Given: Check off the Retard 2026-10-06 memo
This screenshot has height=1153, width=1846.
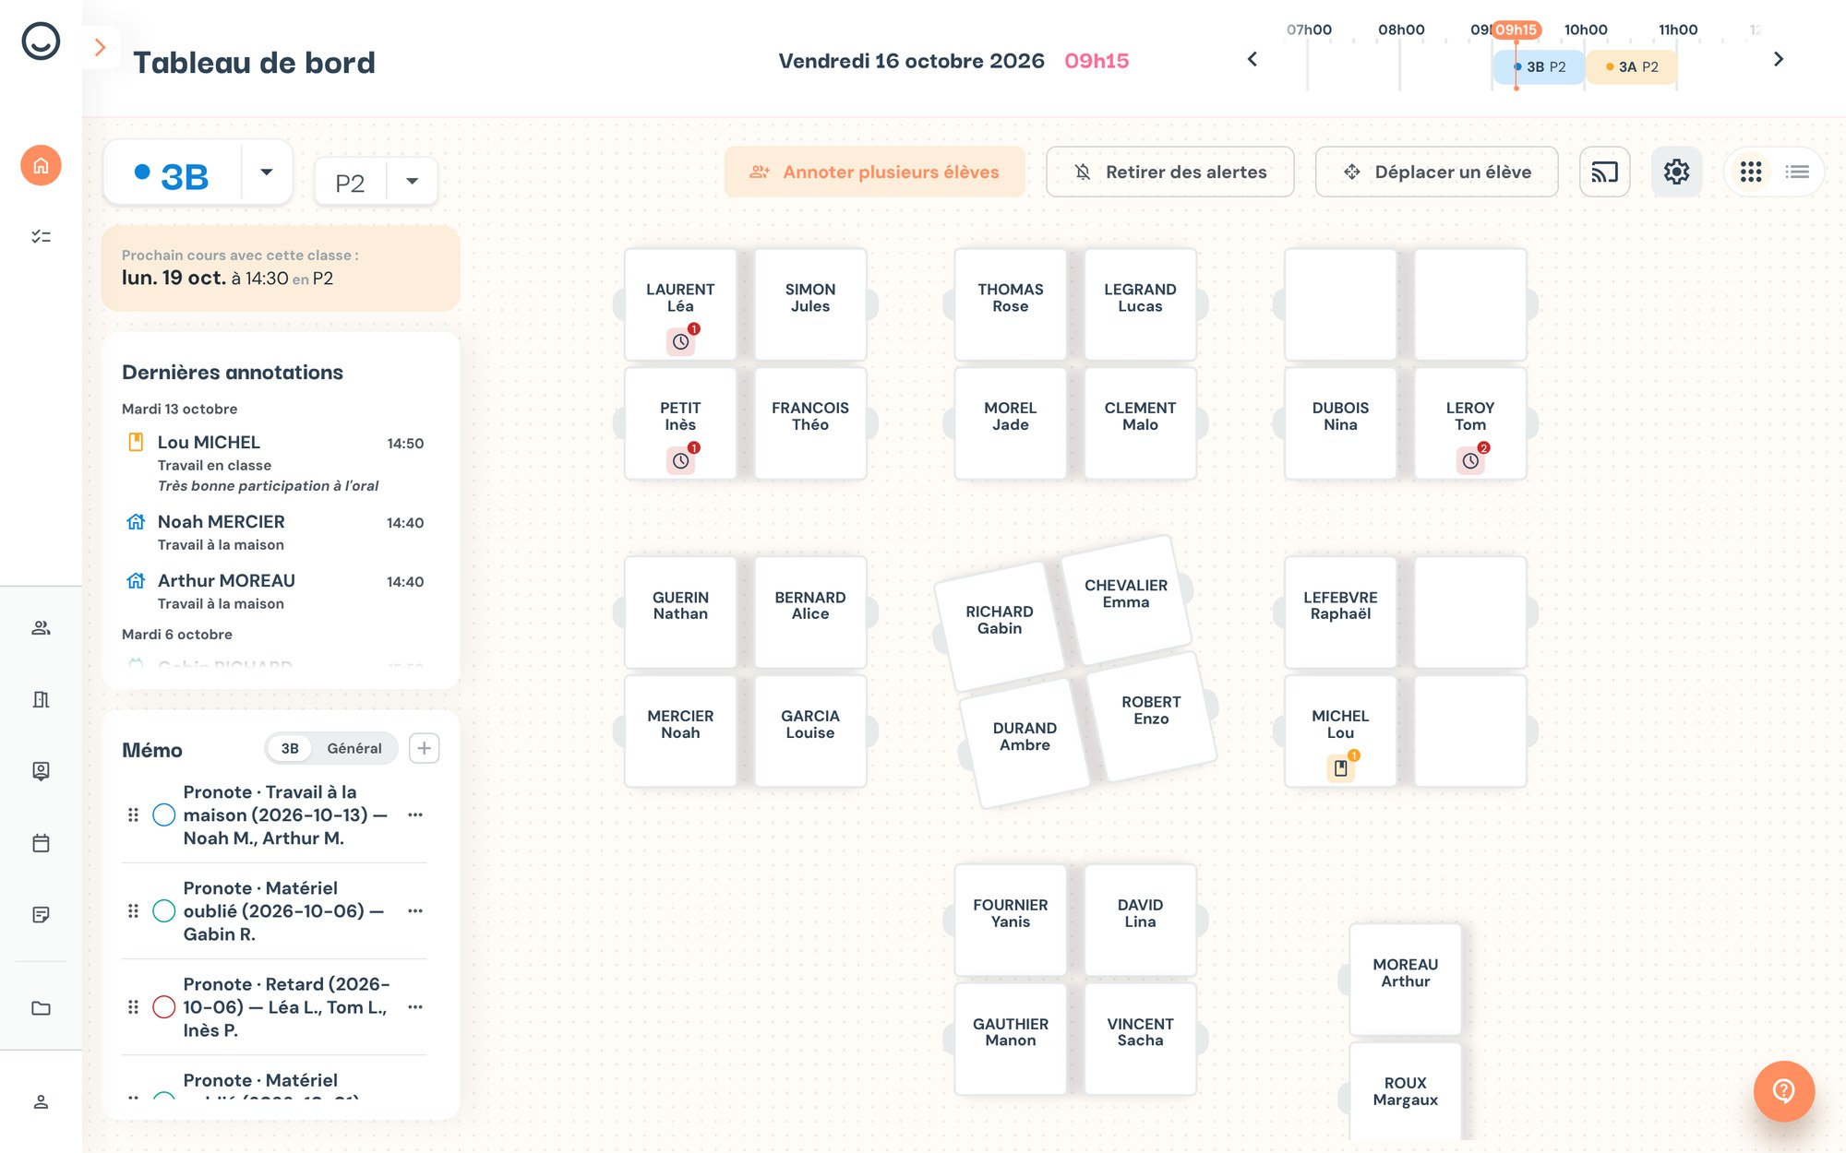Looking at the screenshot, I should (x=163, y=1007).
